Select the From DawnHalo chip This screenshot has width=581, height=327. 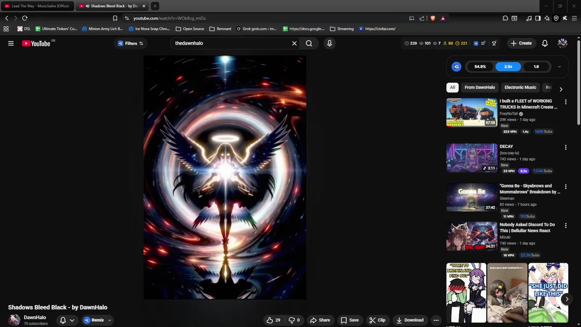coord(480,87)
